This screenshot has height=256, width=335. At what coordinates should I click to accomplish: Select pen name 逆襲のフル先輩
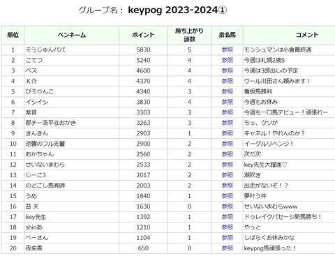(x=45, y=144)
